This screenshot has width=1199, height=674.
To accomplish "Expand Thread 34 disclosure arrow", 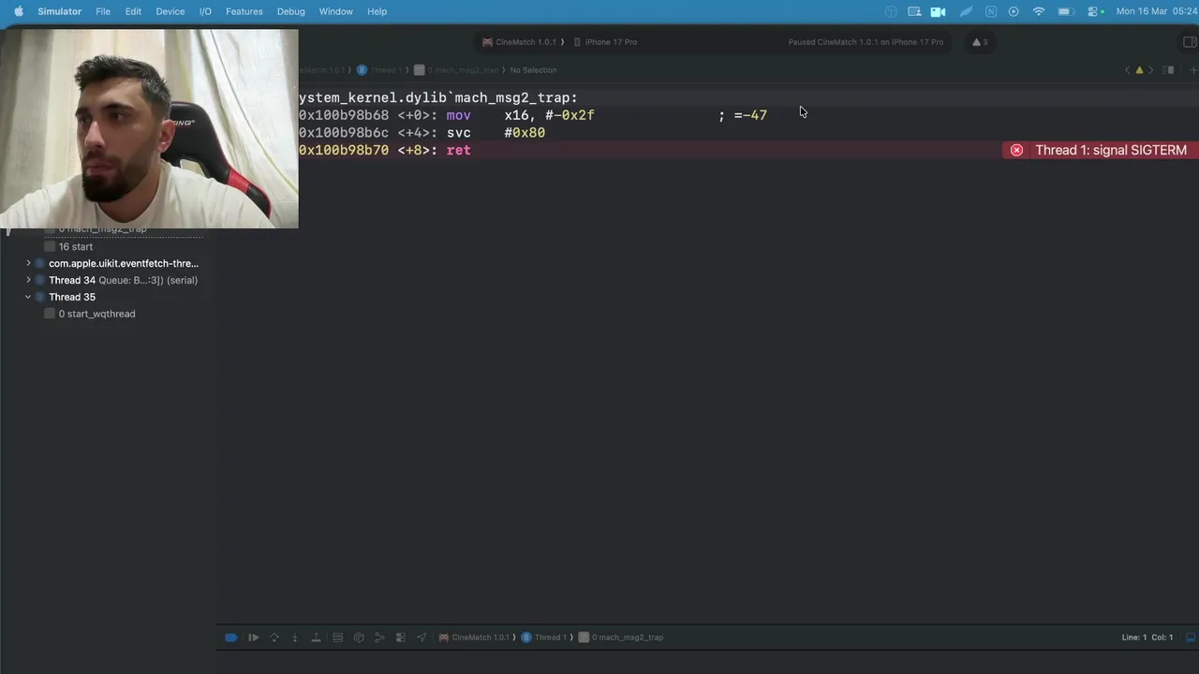I will [28, 280].
